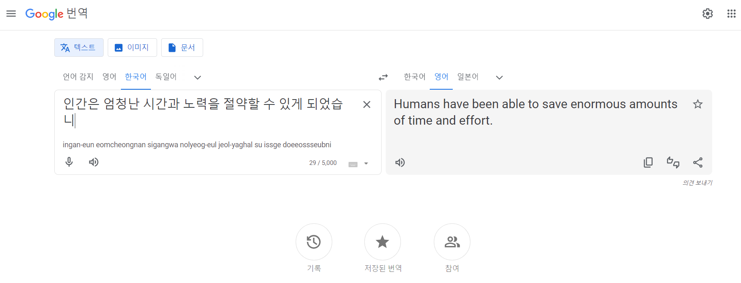Screen dimensions: 741x283
Task: Listen to the English translation
Action: click(400, 162)
